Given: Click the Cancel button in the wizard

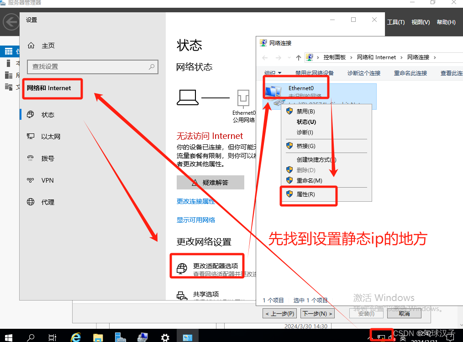Looking at the screenshot, I should [x=404, y=313].
